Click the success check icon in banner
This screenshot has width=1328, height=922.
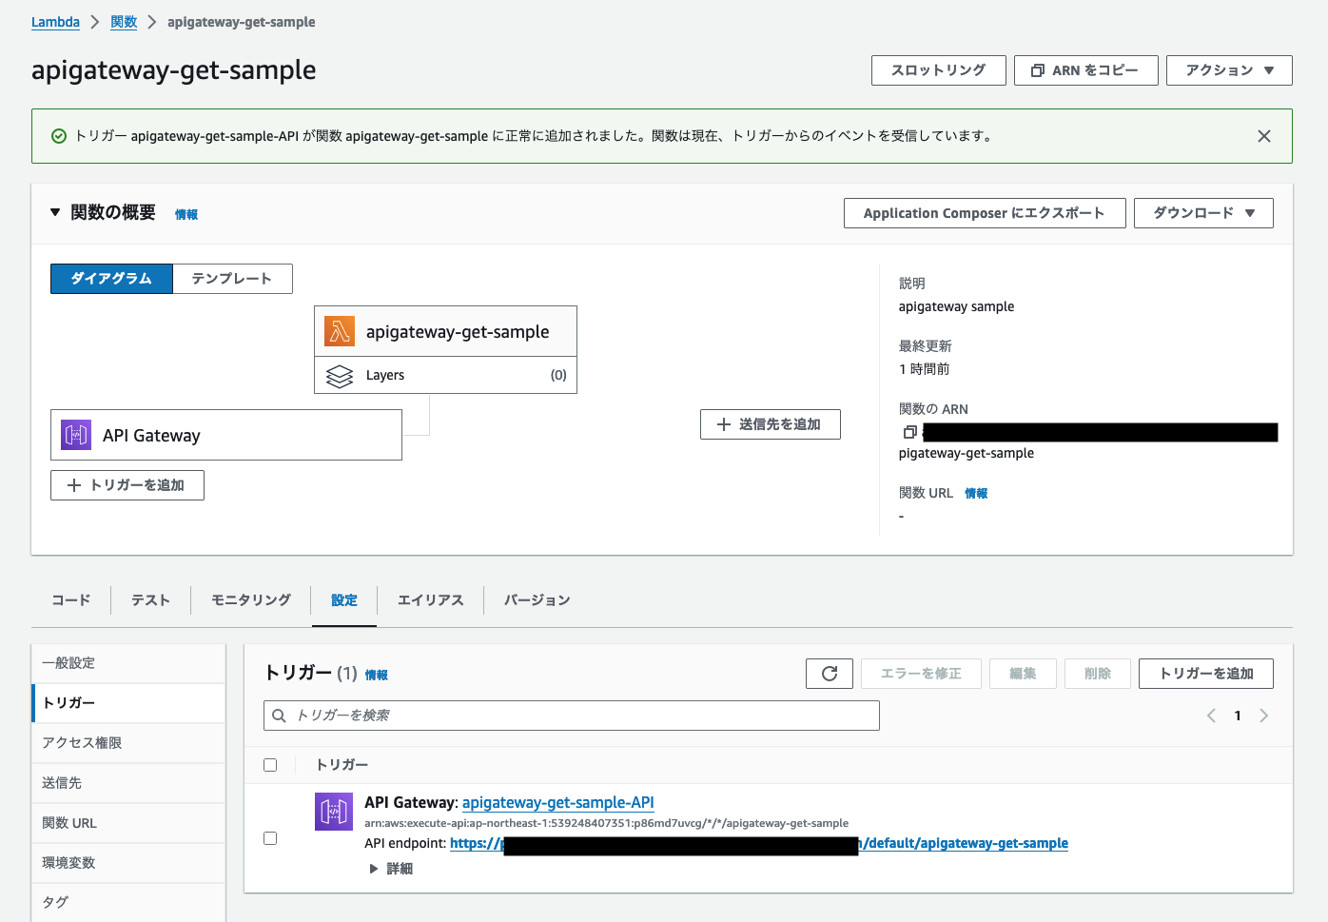tap(59, 136)
